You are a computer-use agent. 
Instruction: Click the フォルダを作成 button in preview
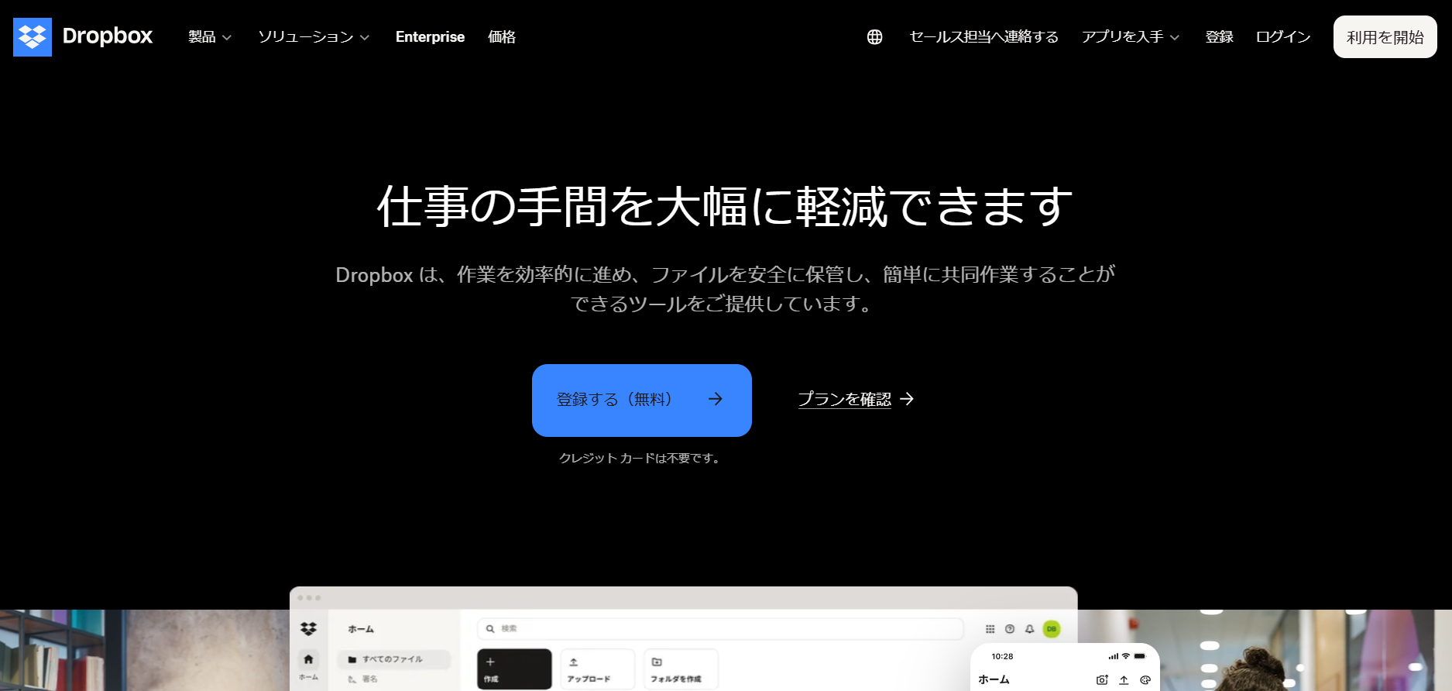[681, 669]
